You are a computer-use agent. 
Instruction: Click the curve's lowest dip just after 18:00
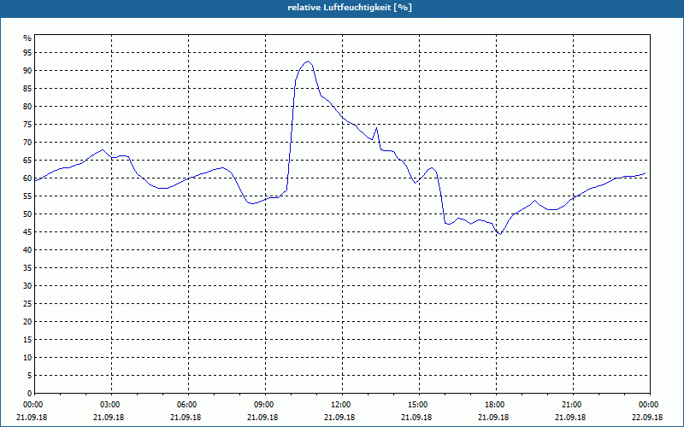[500, 234]
